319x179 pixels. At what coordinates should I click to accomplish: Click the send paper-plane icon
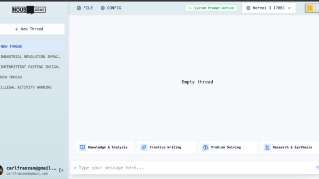(x=317, y=168)
